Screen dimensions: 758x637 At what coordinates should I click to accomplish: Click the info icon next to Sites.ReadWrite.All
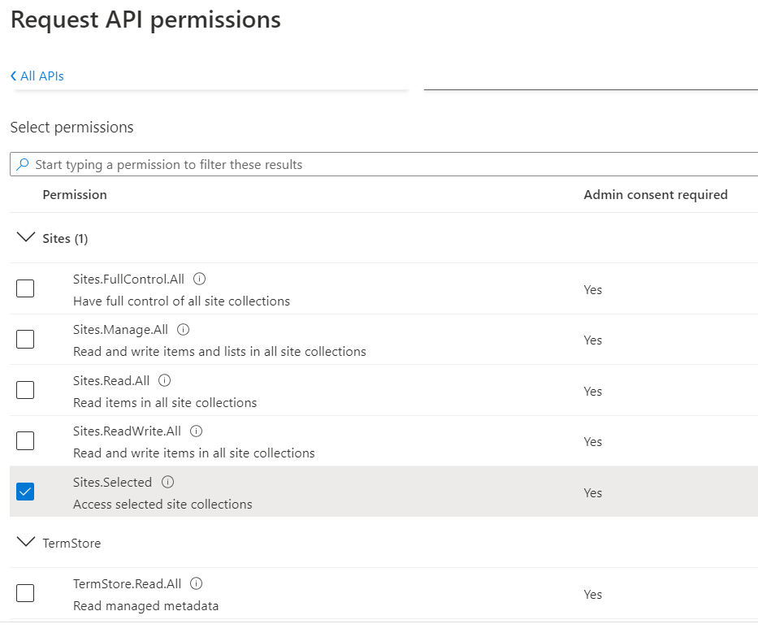click(195, 431)
